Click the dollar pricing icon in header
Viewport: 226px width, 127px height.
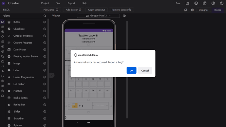(213, 3)
